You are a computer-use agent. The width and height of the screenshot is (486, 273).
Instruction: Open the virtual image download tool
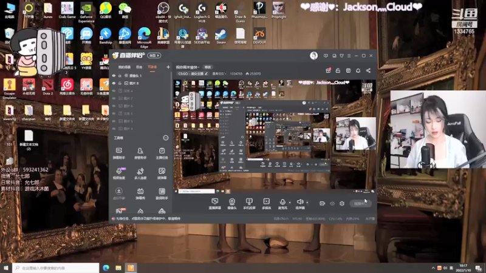click(118, 194)
